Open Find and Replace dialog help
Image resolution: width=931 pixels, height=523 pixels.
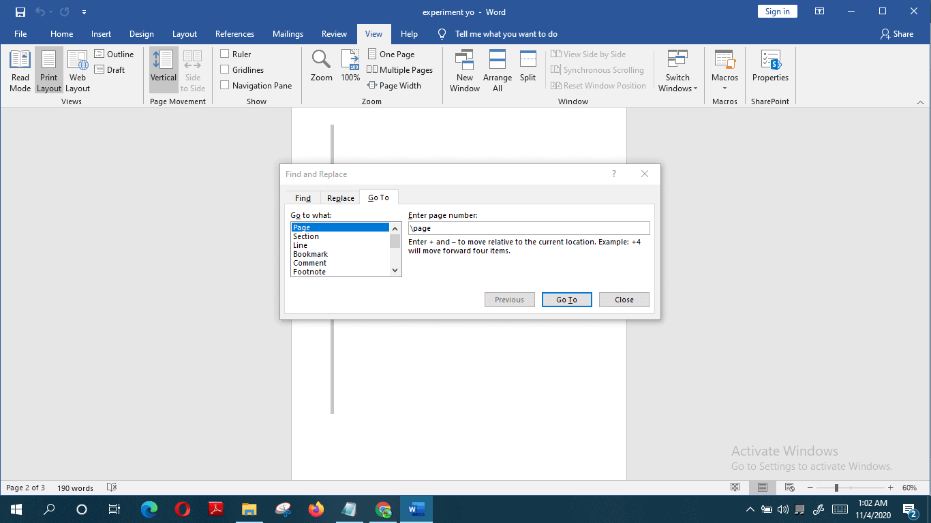pyautogui.click(x=614, y=174)
